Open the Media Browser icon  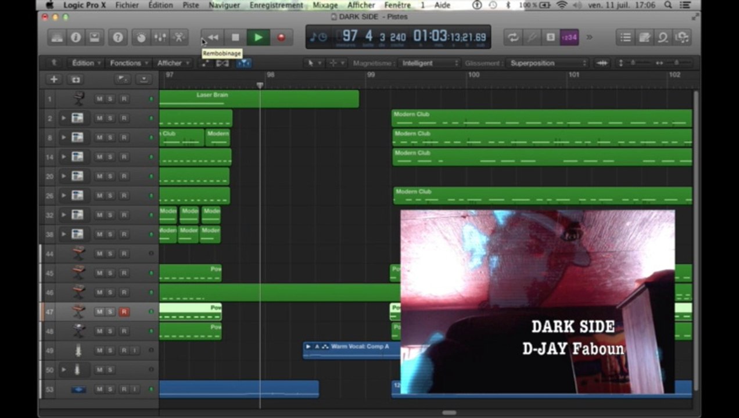tap(681, 37)
